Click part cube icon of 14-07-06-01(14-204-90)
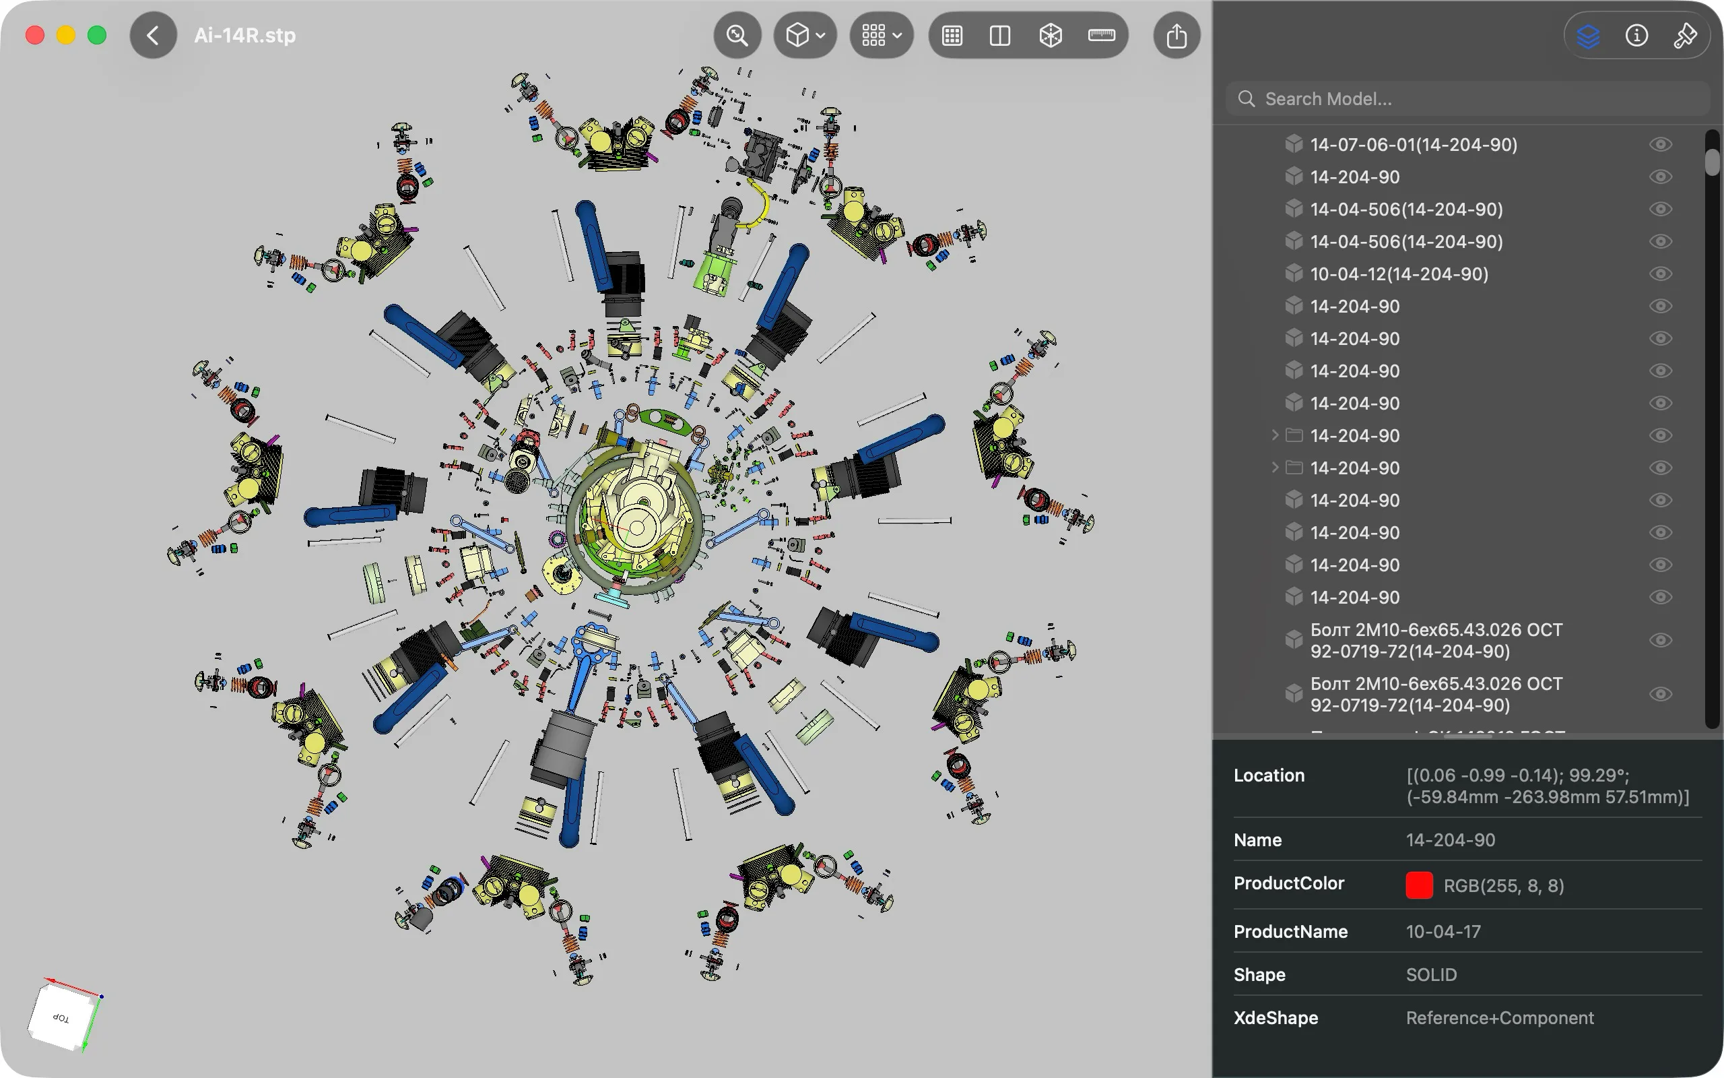The width and height of the screenshot is (1724, 1078). coord(1294,144)
